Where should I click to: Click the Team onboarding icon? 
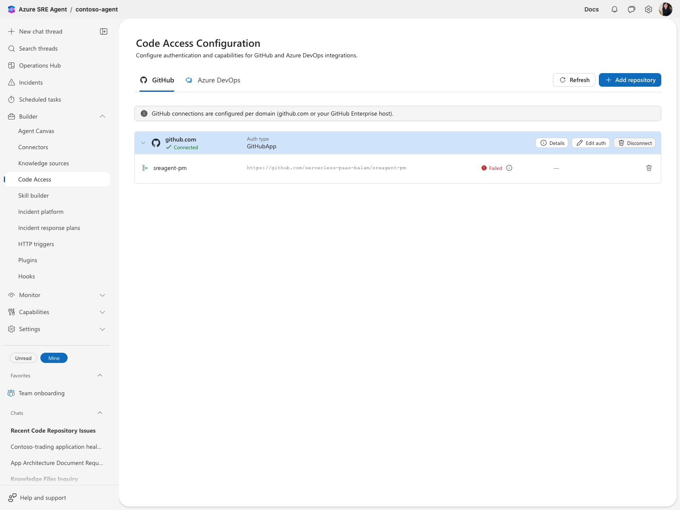click(11, 393)
